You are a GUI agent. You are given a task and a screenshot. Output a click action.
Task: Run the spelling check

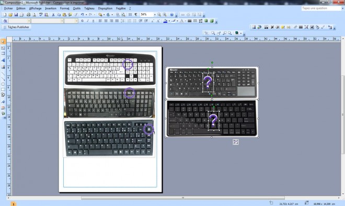point(41,15)
